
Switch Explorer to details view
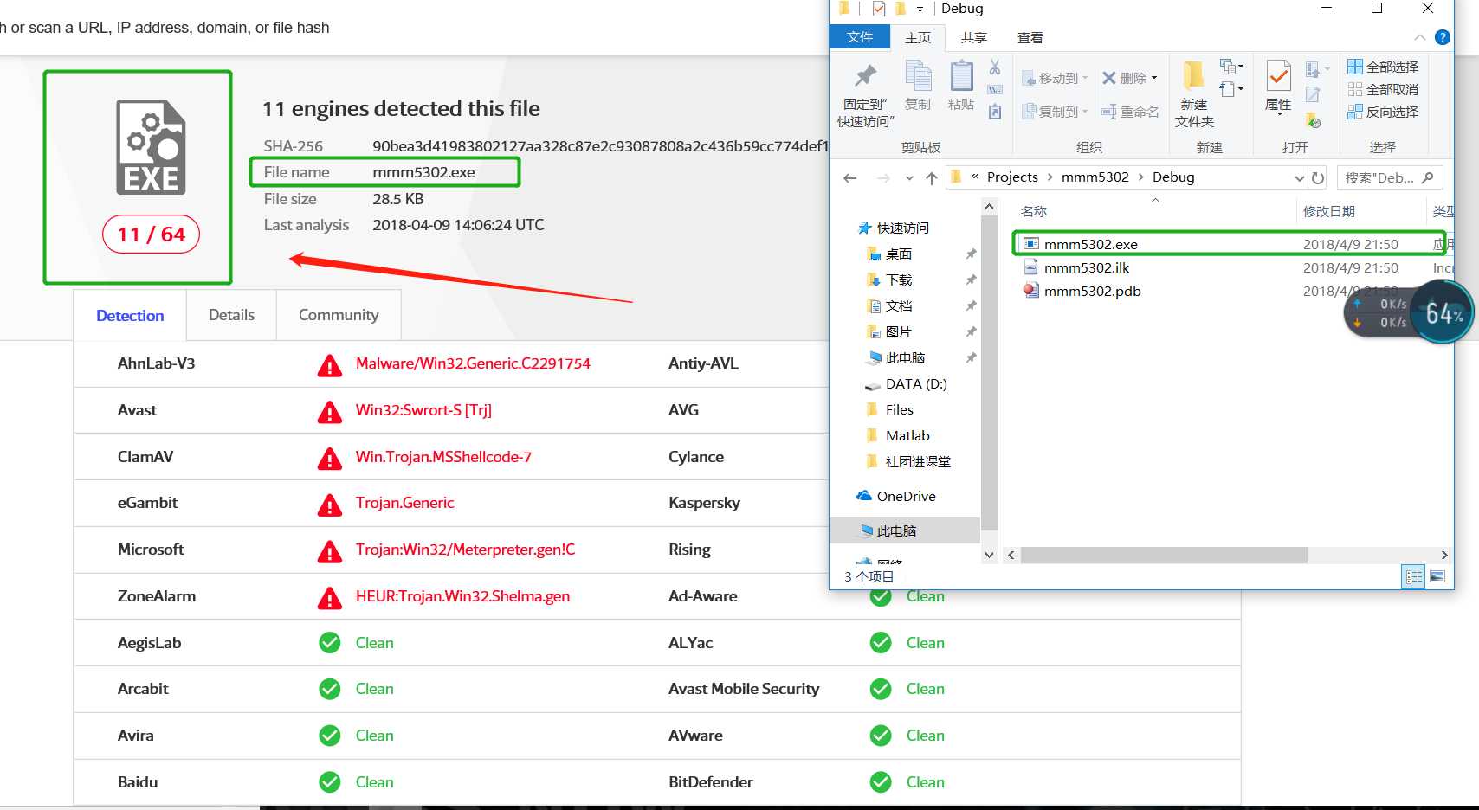tap(1413, 576)
